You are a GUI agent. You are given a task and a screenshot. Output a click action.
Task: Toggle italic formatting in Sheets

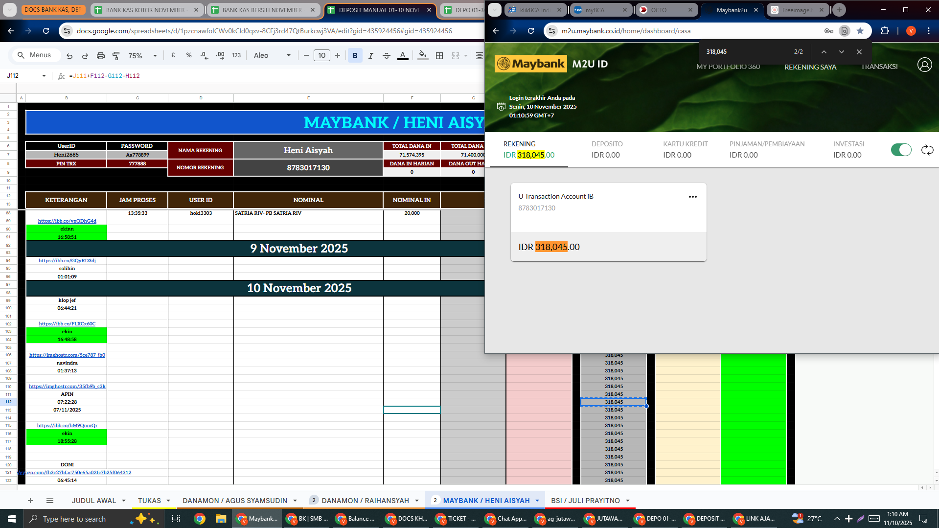click(x=371, y=56)
